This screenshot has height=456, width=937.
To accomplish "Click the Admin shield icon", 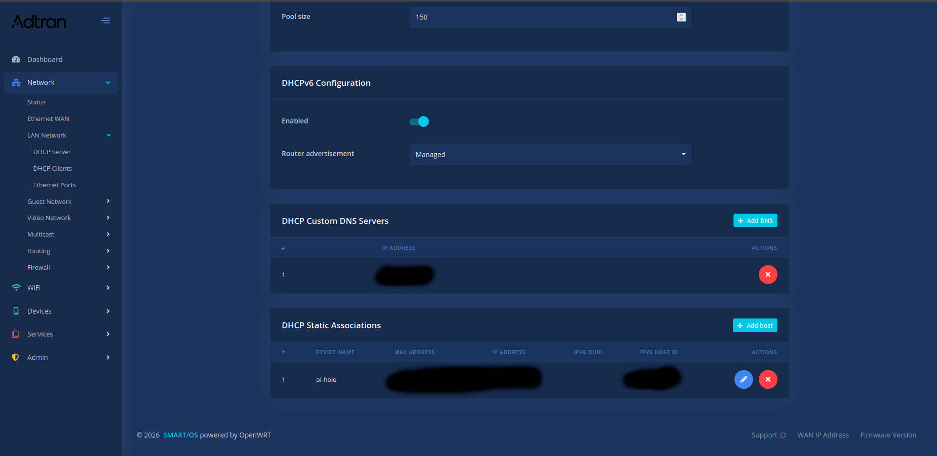I will click(x=16, y=357).
